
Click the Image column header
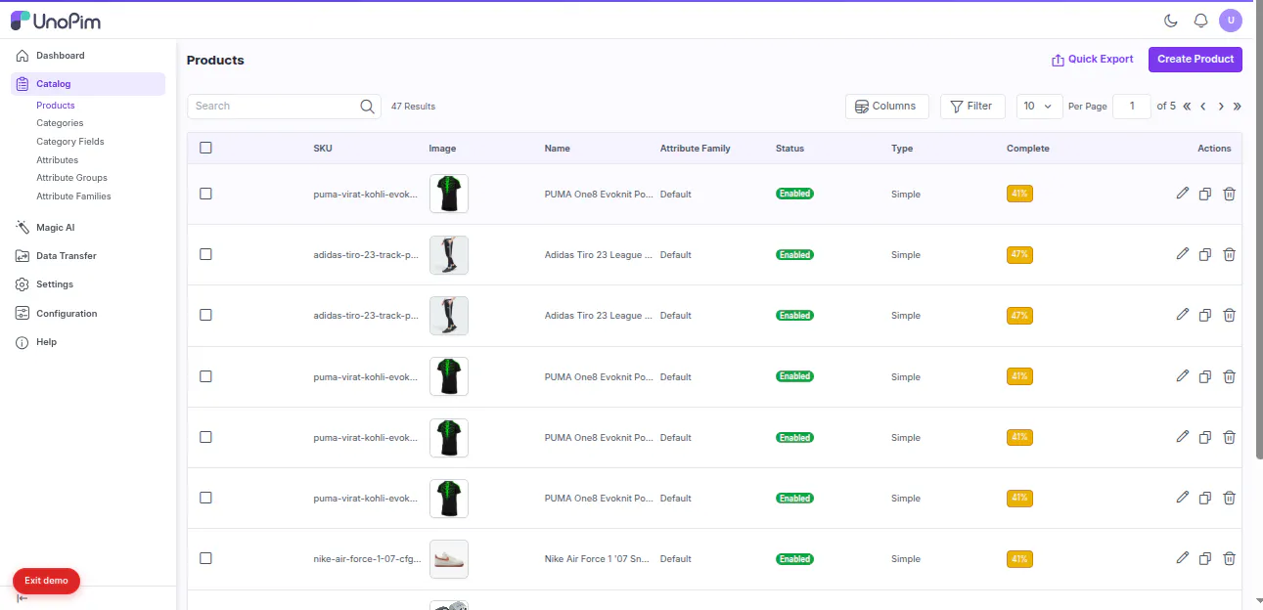[x=442, y=149]
